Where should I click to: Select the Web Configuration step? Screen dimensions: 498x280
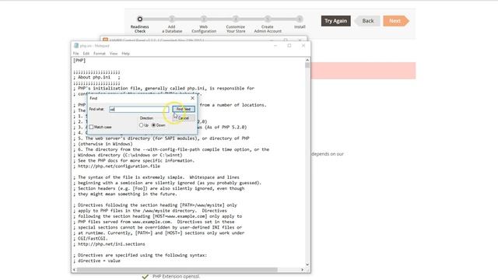click(204, 19)
